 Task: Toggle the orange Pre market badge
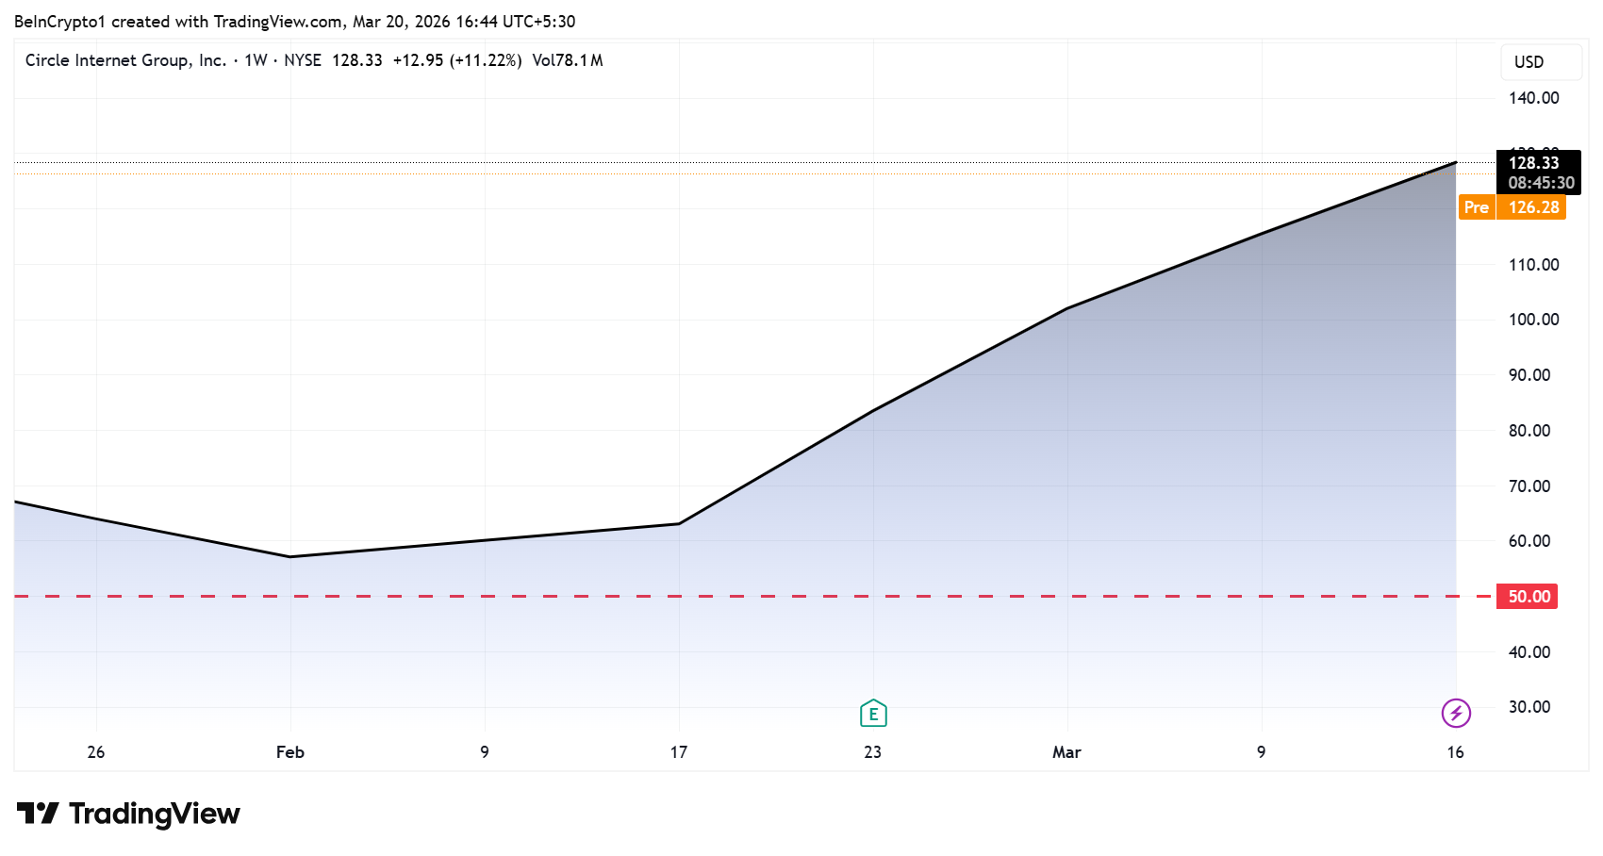click(x=1477, y=207)
